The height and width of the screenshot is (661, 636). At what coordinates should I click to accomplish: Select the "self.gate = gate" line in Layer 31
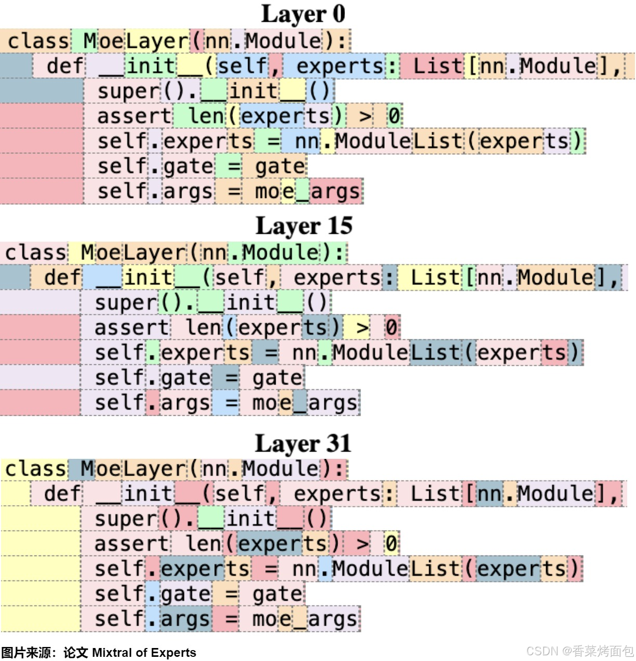point(153,593)
